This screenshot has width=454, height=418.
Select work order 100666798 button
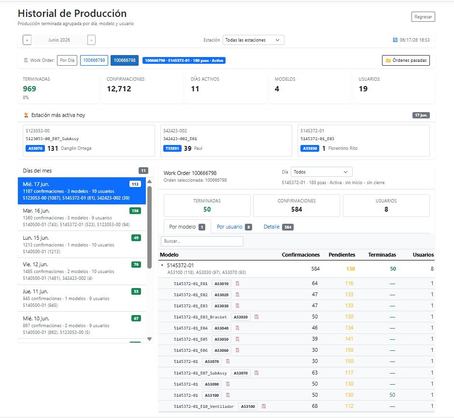[x=125, y=60]
